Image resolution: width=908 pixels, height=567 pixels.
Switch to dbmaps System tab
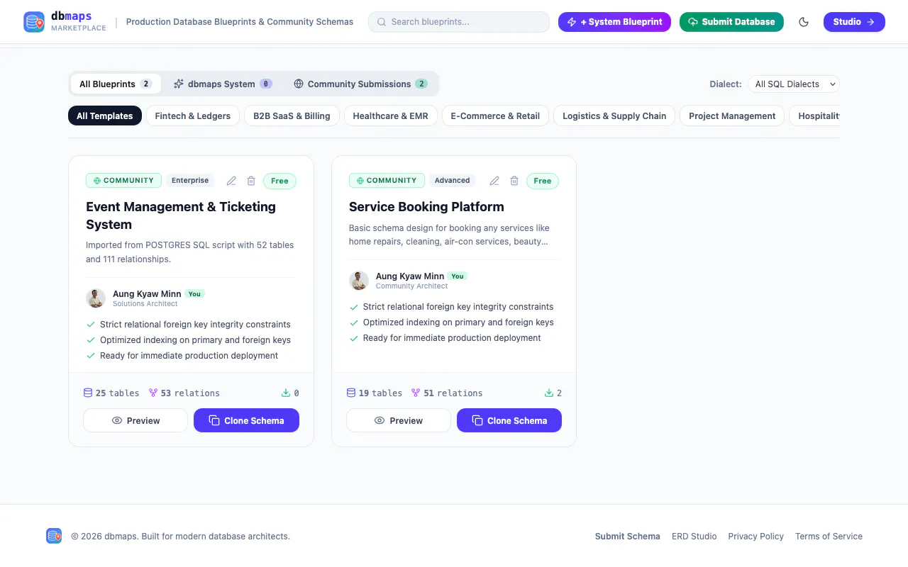click(223, 84)
